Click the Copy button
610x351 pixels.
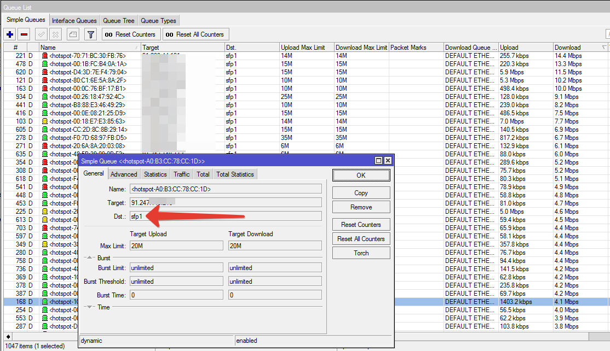click(361, 193)
